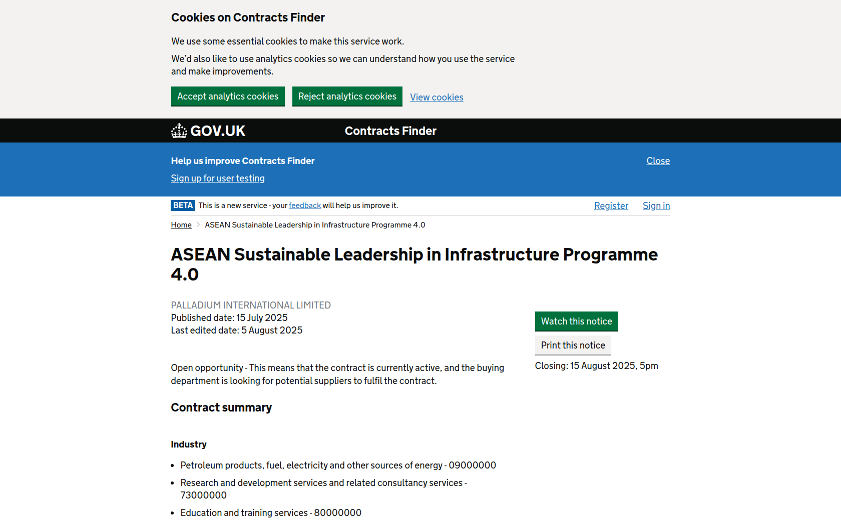Click Education and training services list item
841x525 pixels.
point(271,513)
